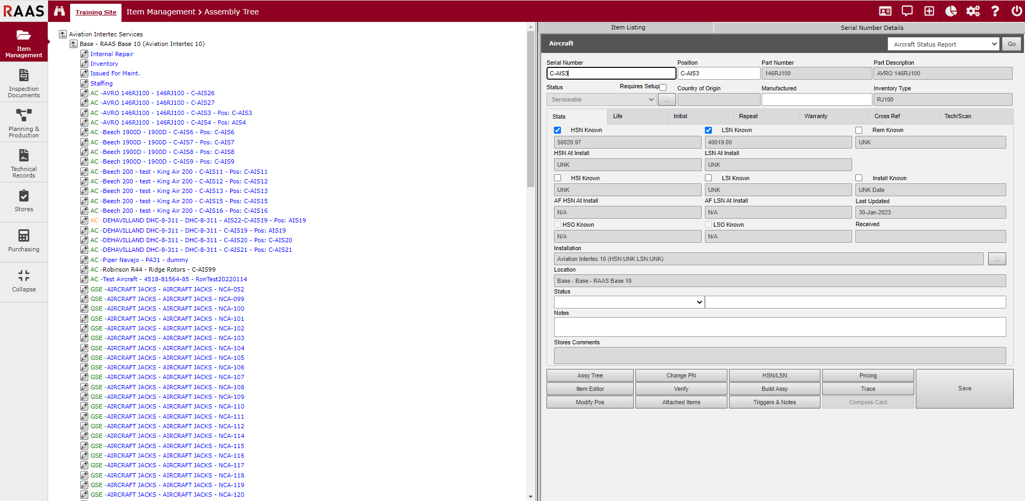1025x501 pixels.
Task: Open the help question mark icon
Action: coord(994,11)
